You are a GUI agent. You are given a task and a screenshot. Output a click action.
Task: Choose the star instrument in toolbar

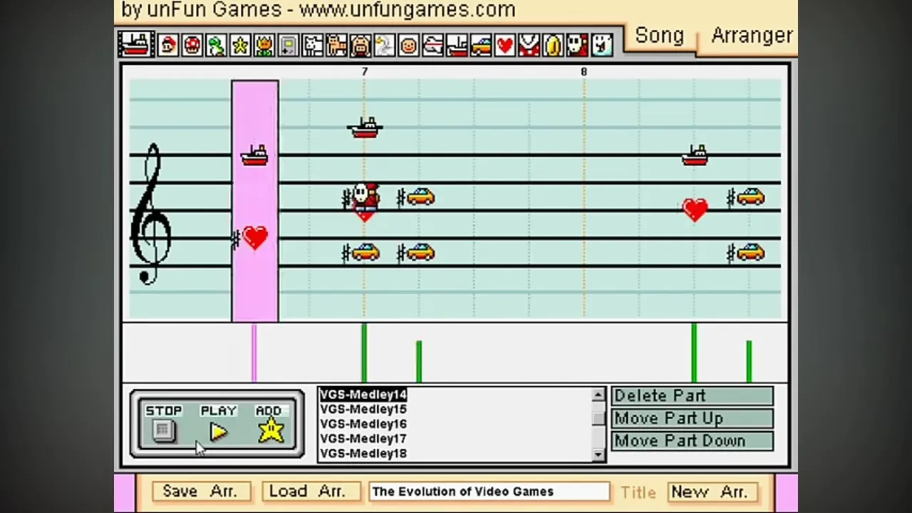(240, 46)
